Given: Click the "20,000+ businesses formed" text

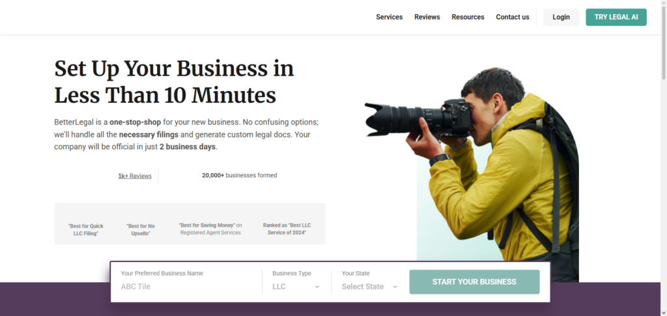Looking at the screenshot, I should [x=239, y=175].
